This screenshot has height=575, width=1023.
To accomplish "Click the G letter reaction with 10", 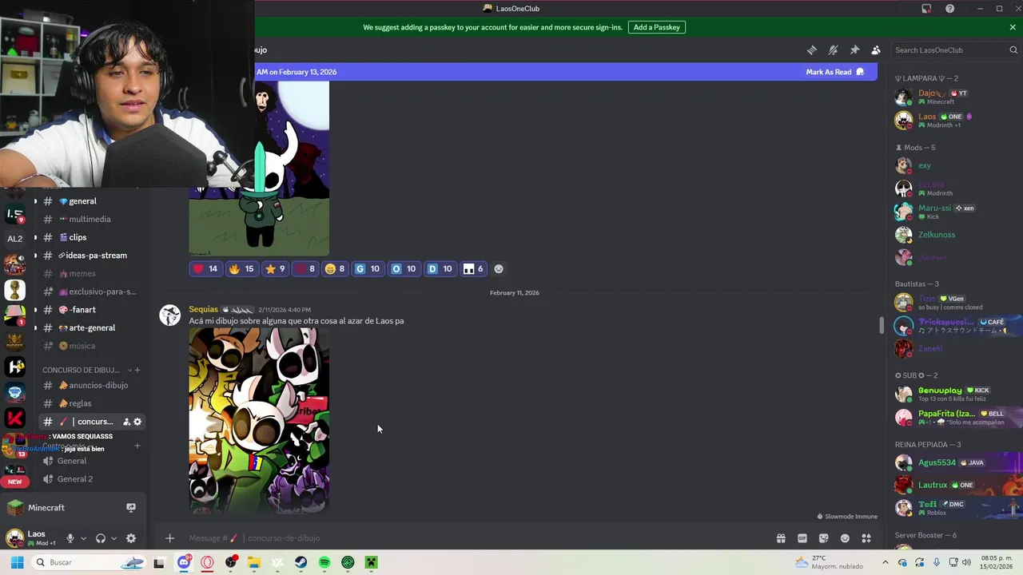I will [x=367, y=269].
